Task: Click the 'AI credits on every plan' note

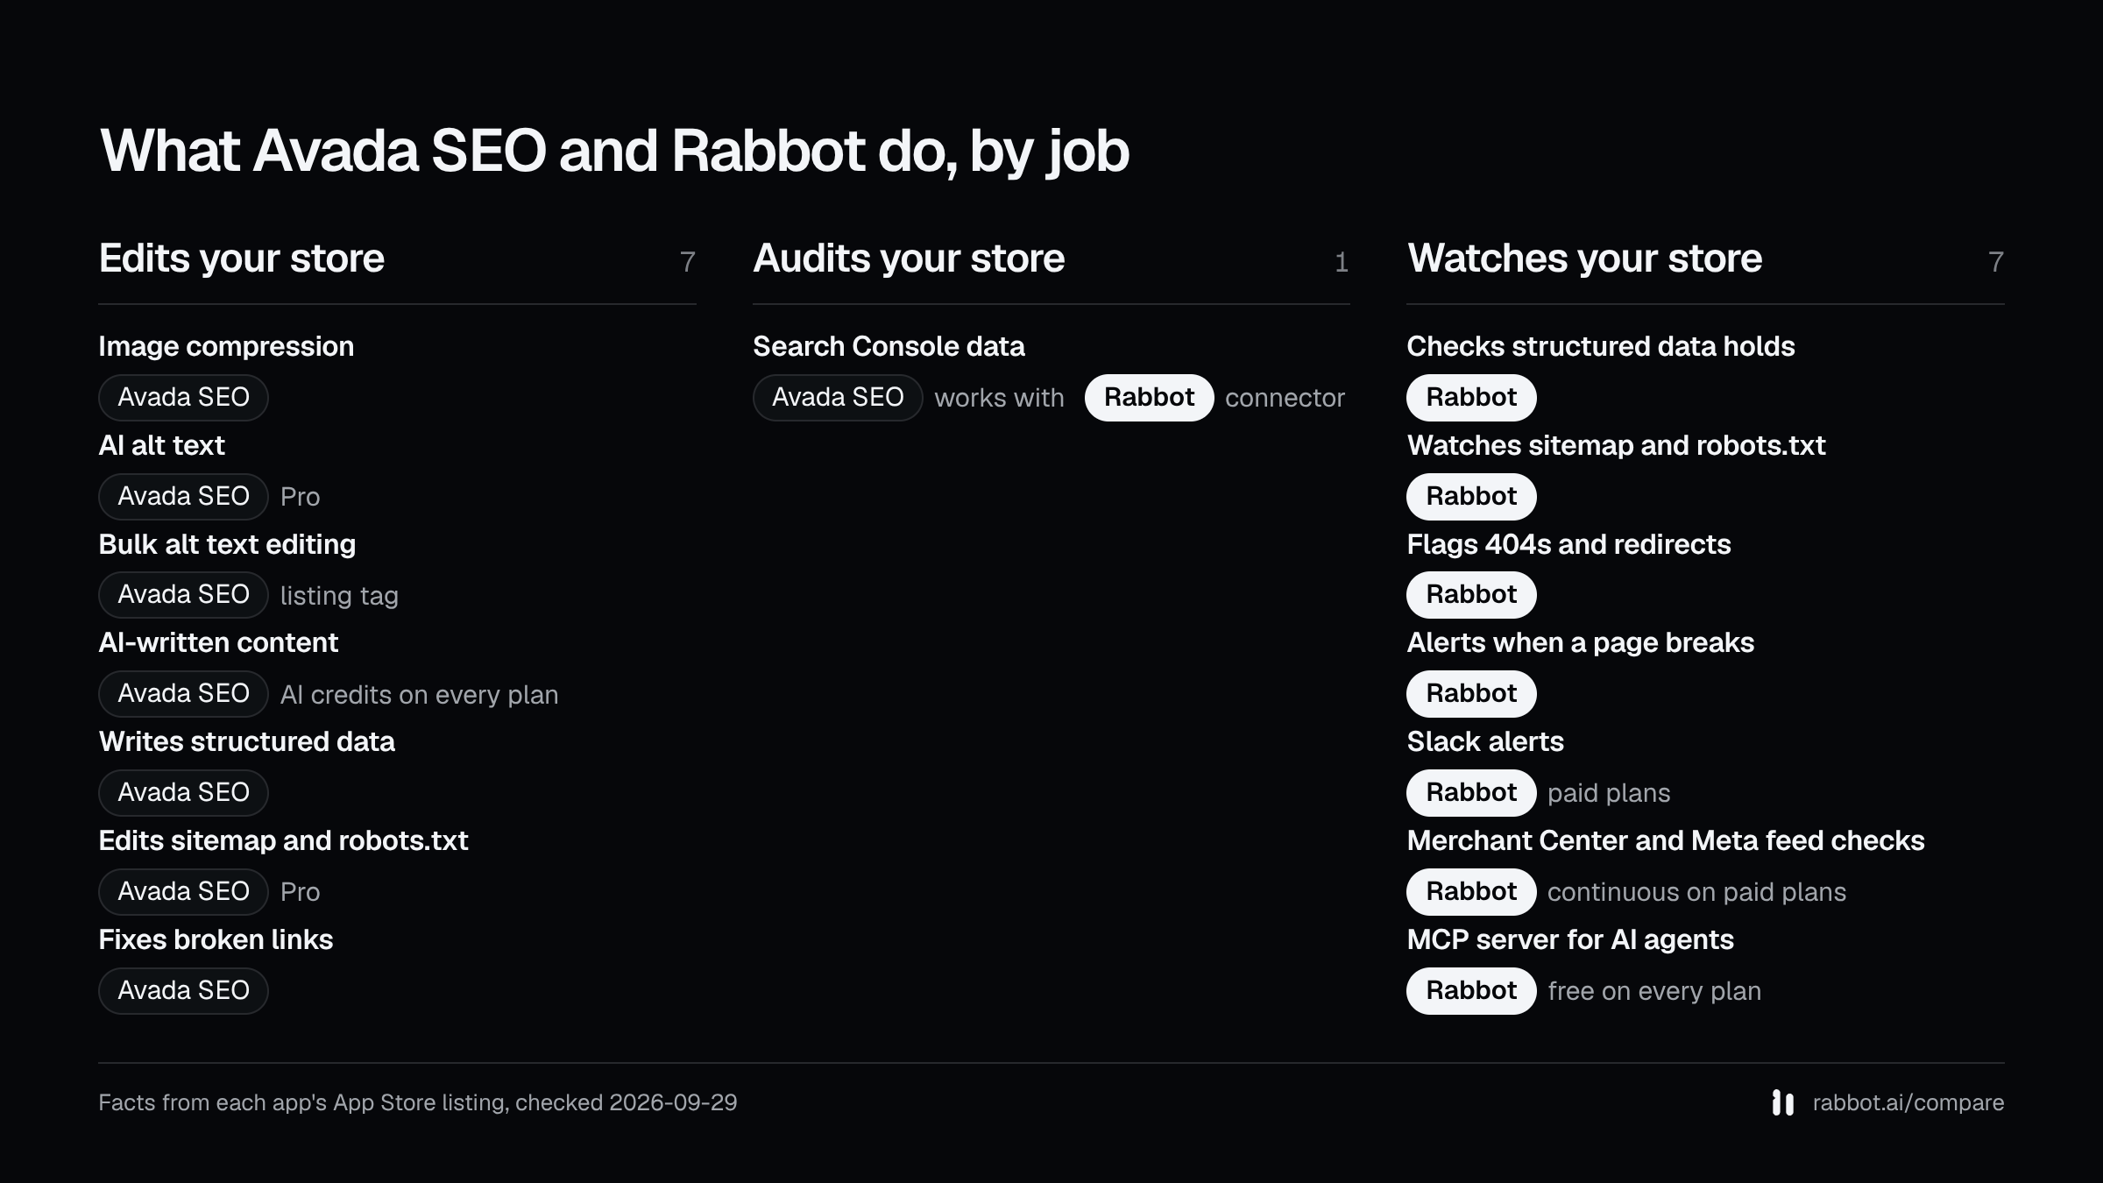Action: [x=419, y=695]
